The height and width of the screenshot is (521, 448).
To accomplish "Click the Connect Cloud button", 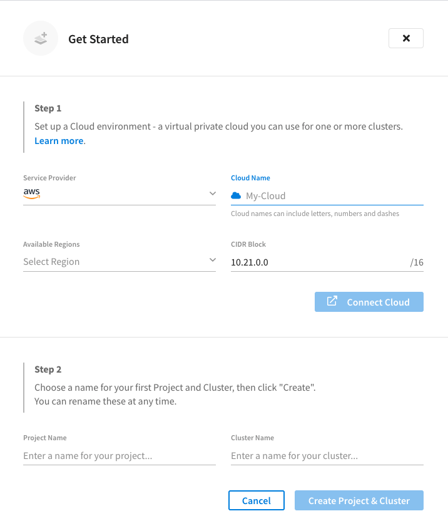I will click(x=369, y=301).
